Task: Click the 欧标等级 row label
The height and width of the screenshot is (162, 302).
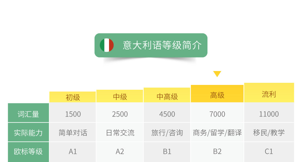Action: click(x=28, y=152)
